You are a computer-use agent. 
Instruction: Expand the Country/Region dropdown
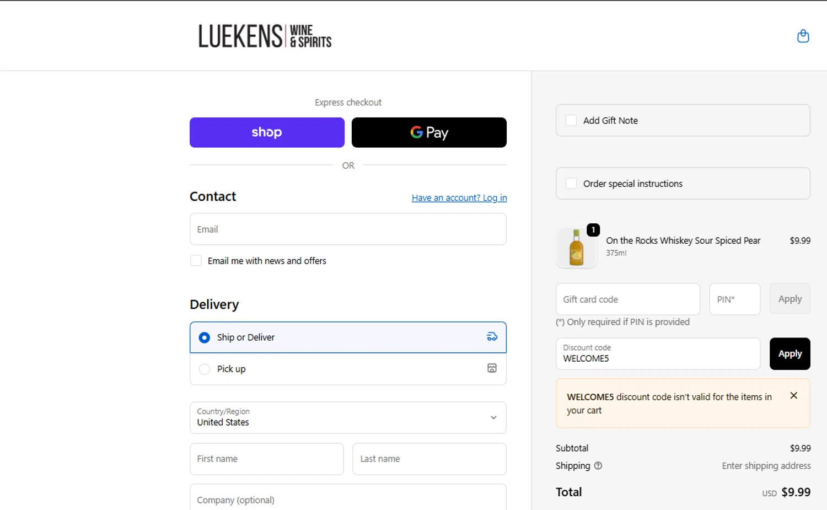(348, 417)
